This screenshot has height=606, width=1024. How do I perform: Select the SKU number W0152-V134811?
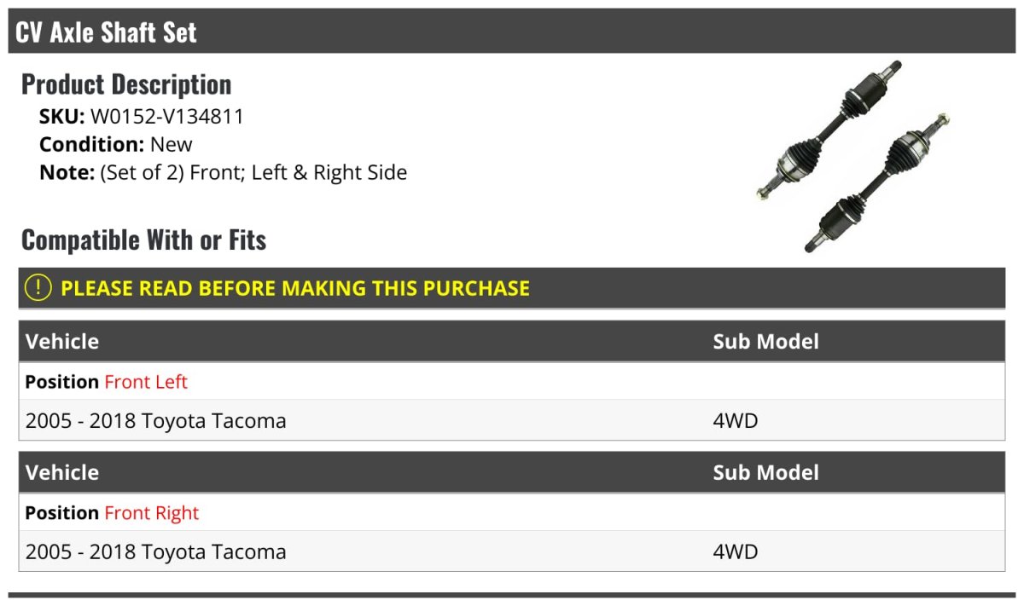pos(167,117)
